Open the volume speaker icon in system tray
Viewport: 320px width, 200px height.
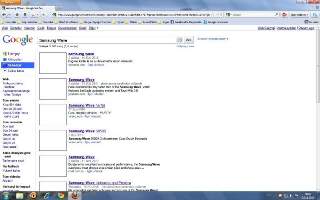point(291,196)
